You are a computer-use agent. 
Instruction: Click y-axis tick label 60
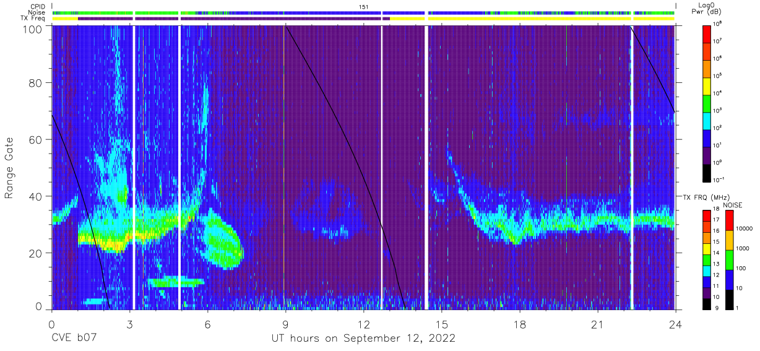point(35,140)
